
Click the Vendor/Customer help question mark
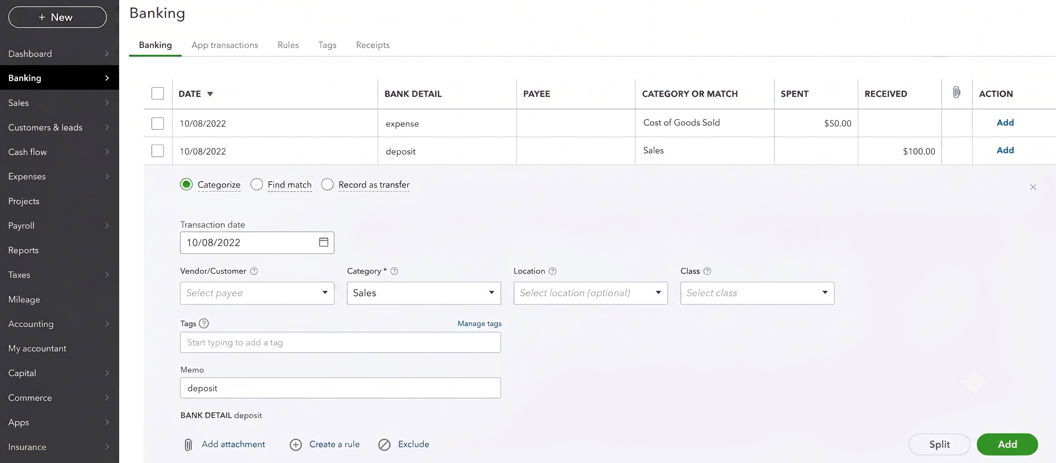point(254,271)
